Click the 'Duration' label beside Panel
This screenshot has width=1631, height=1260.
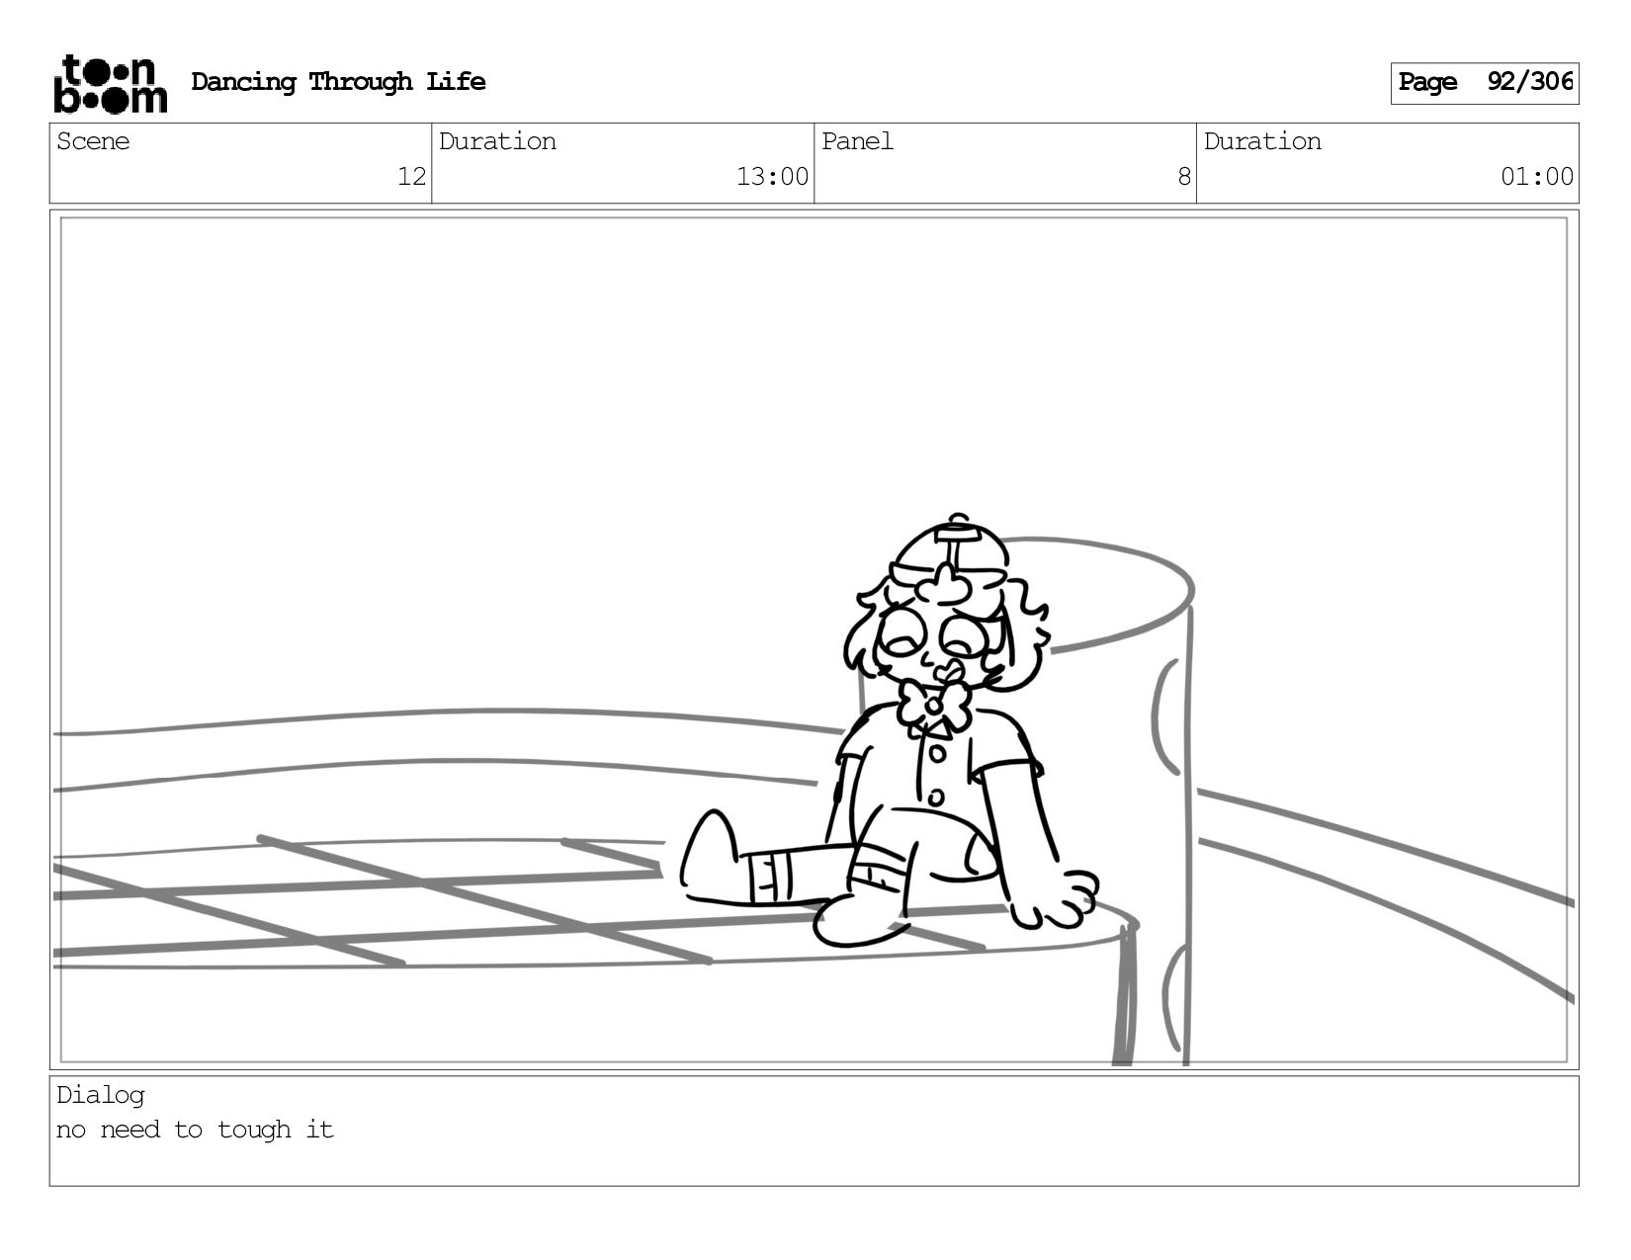pyautogui.click(x=1262, y=141)
